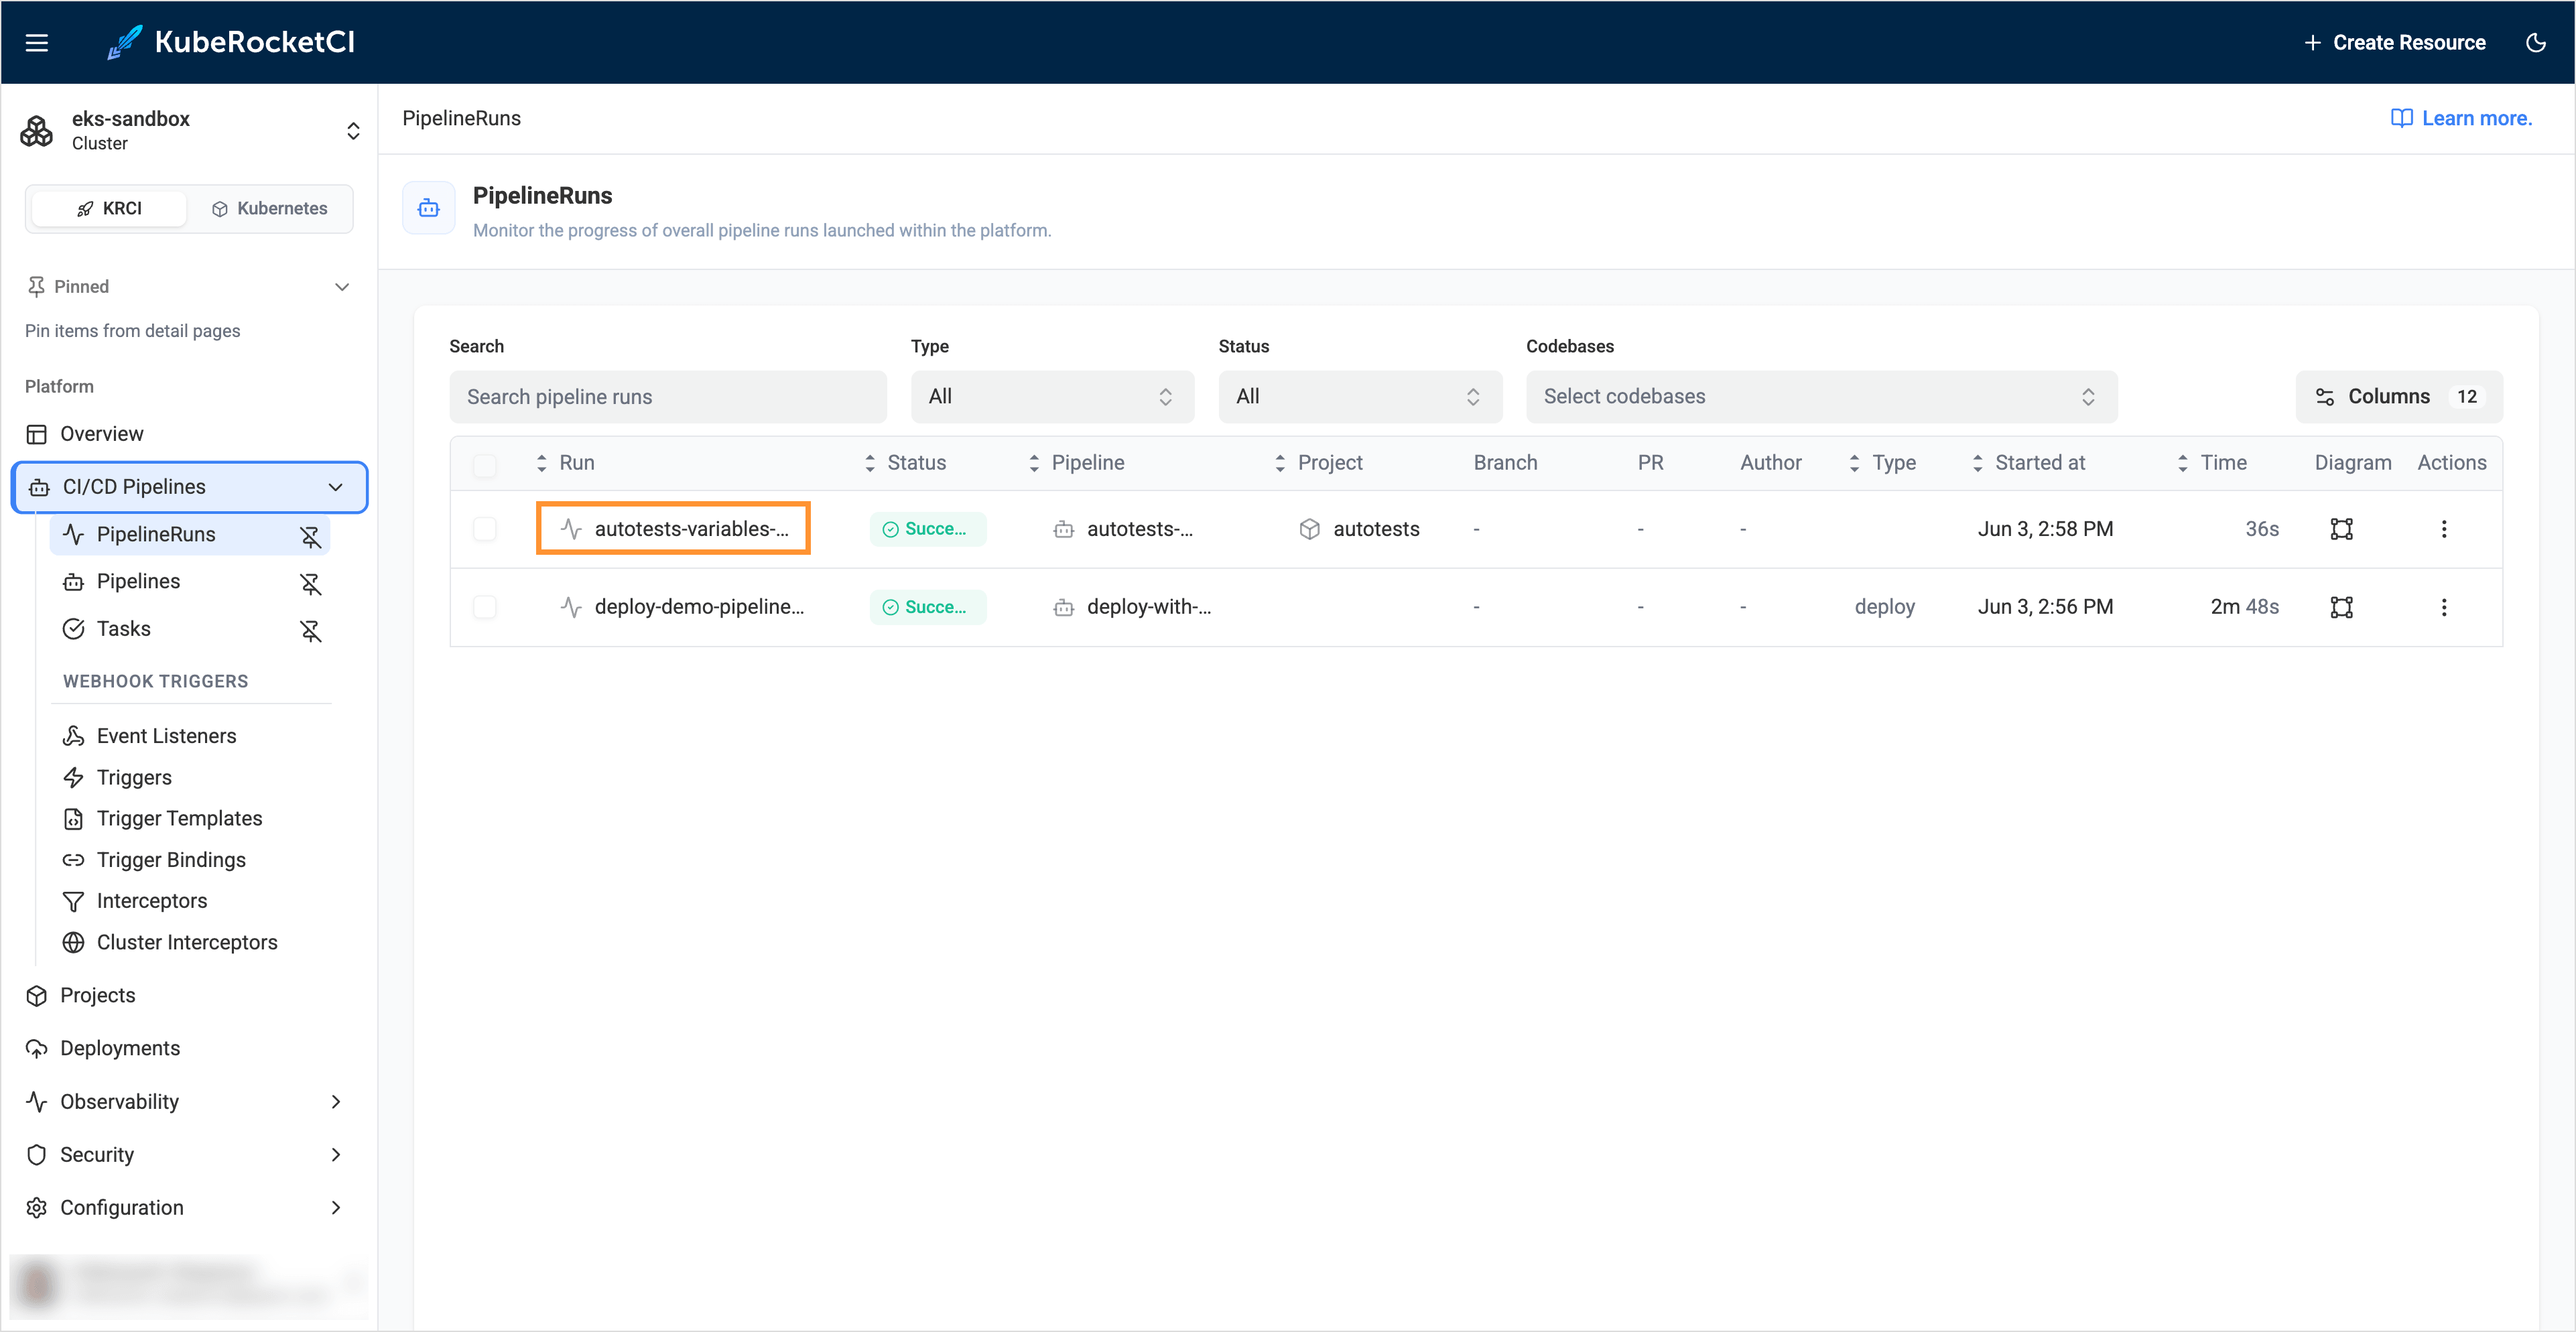2576x1332 pixels.
Task: Open actions menu for autotests-variables run
Action: click(x=2443, y=529)
